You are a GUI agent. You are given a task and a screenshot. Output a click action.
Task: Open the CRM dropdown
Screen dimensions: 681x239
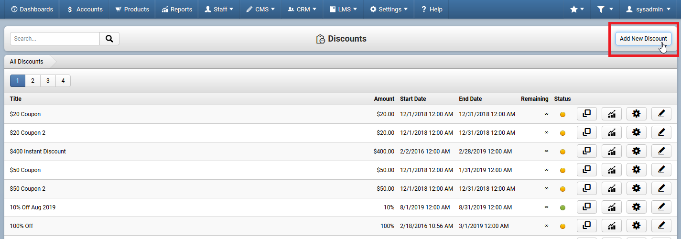tap(302, 9)
